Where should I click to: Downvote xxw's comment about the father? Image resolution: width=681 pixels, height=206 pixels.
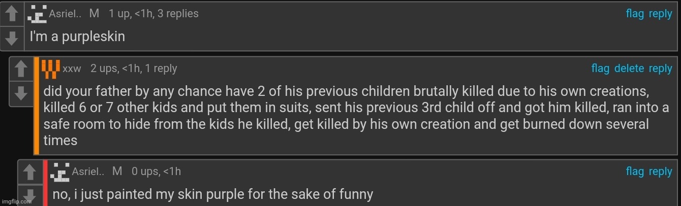pos(21,93)
